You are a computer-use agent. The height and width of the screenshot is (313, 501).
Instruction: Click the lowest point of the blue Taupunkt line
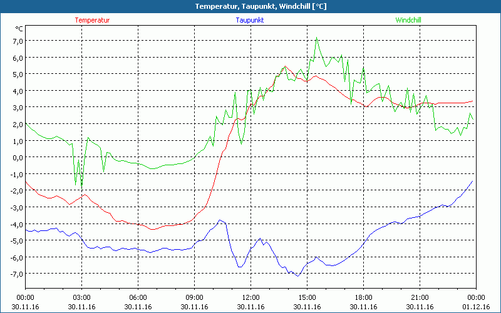click(x=297, y=276)
